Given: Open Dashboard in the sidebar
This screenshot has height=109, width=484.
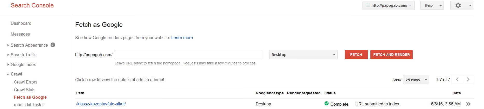Looking at the screenshot, I should click(x=21, y=23).
